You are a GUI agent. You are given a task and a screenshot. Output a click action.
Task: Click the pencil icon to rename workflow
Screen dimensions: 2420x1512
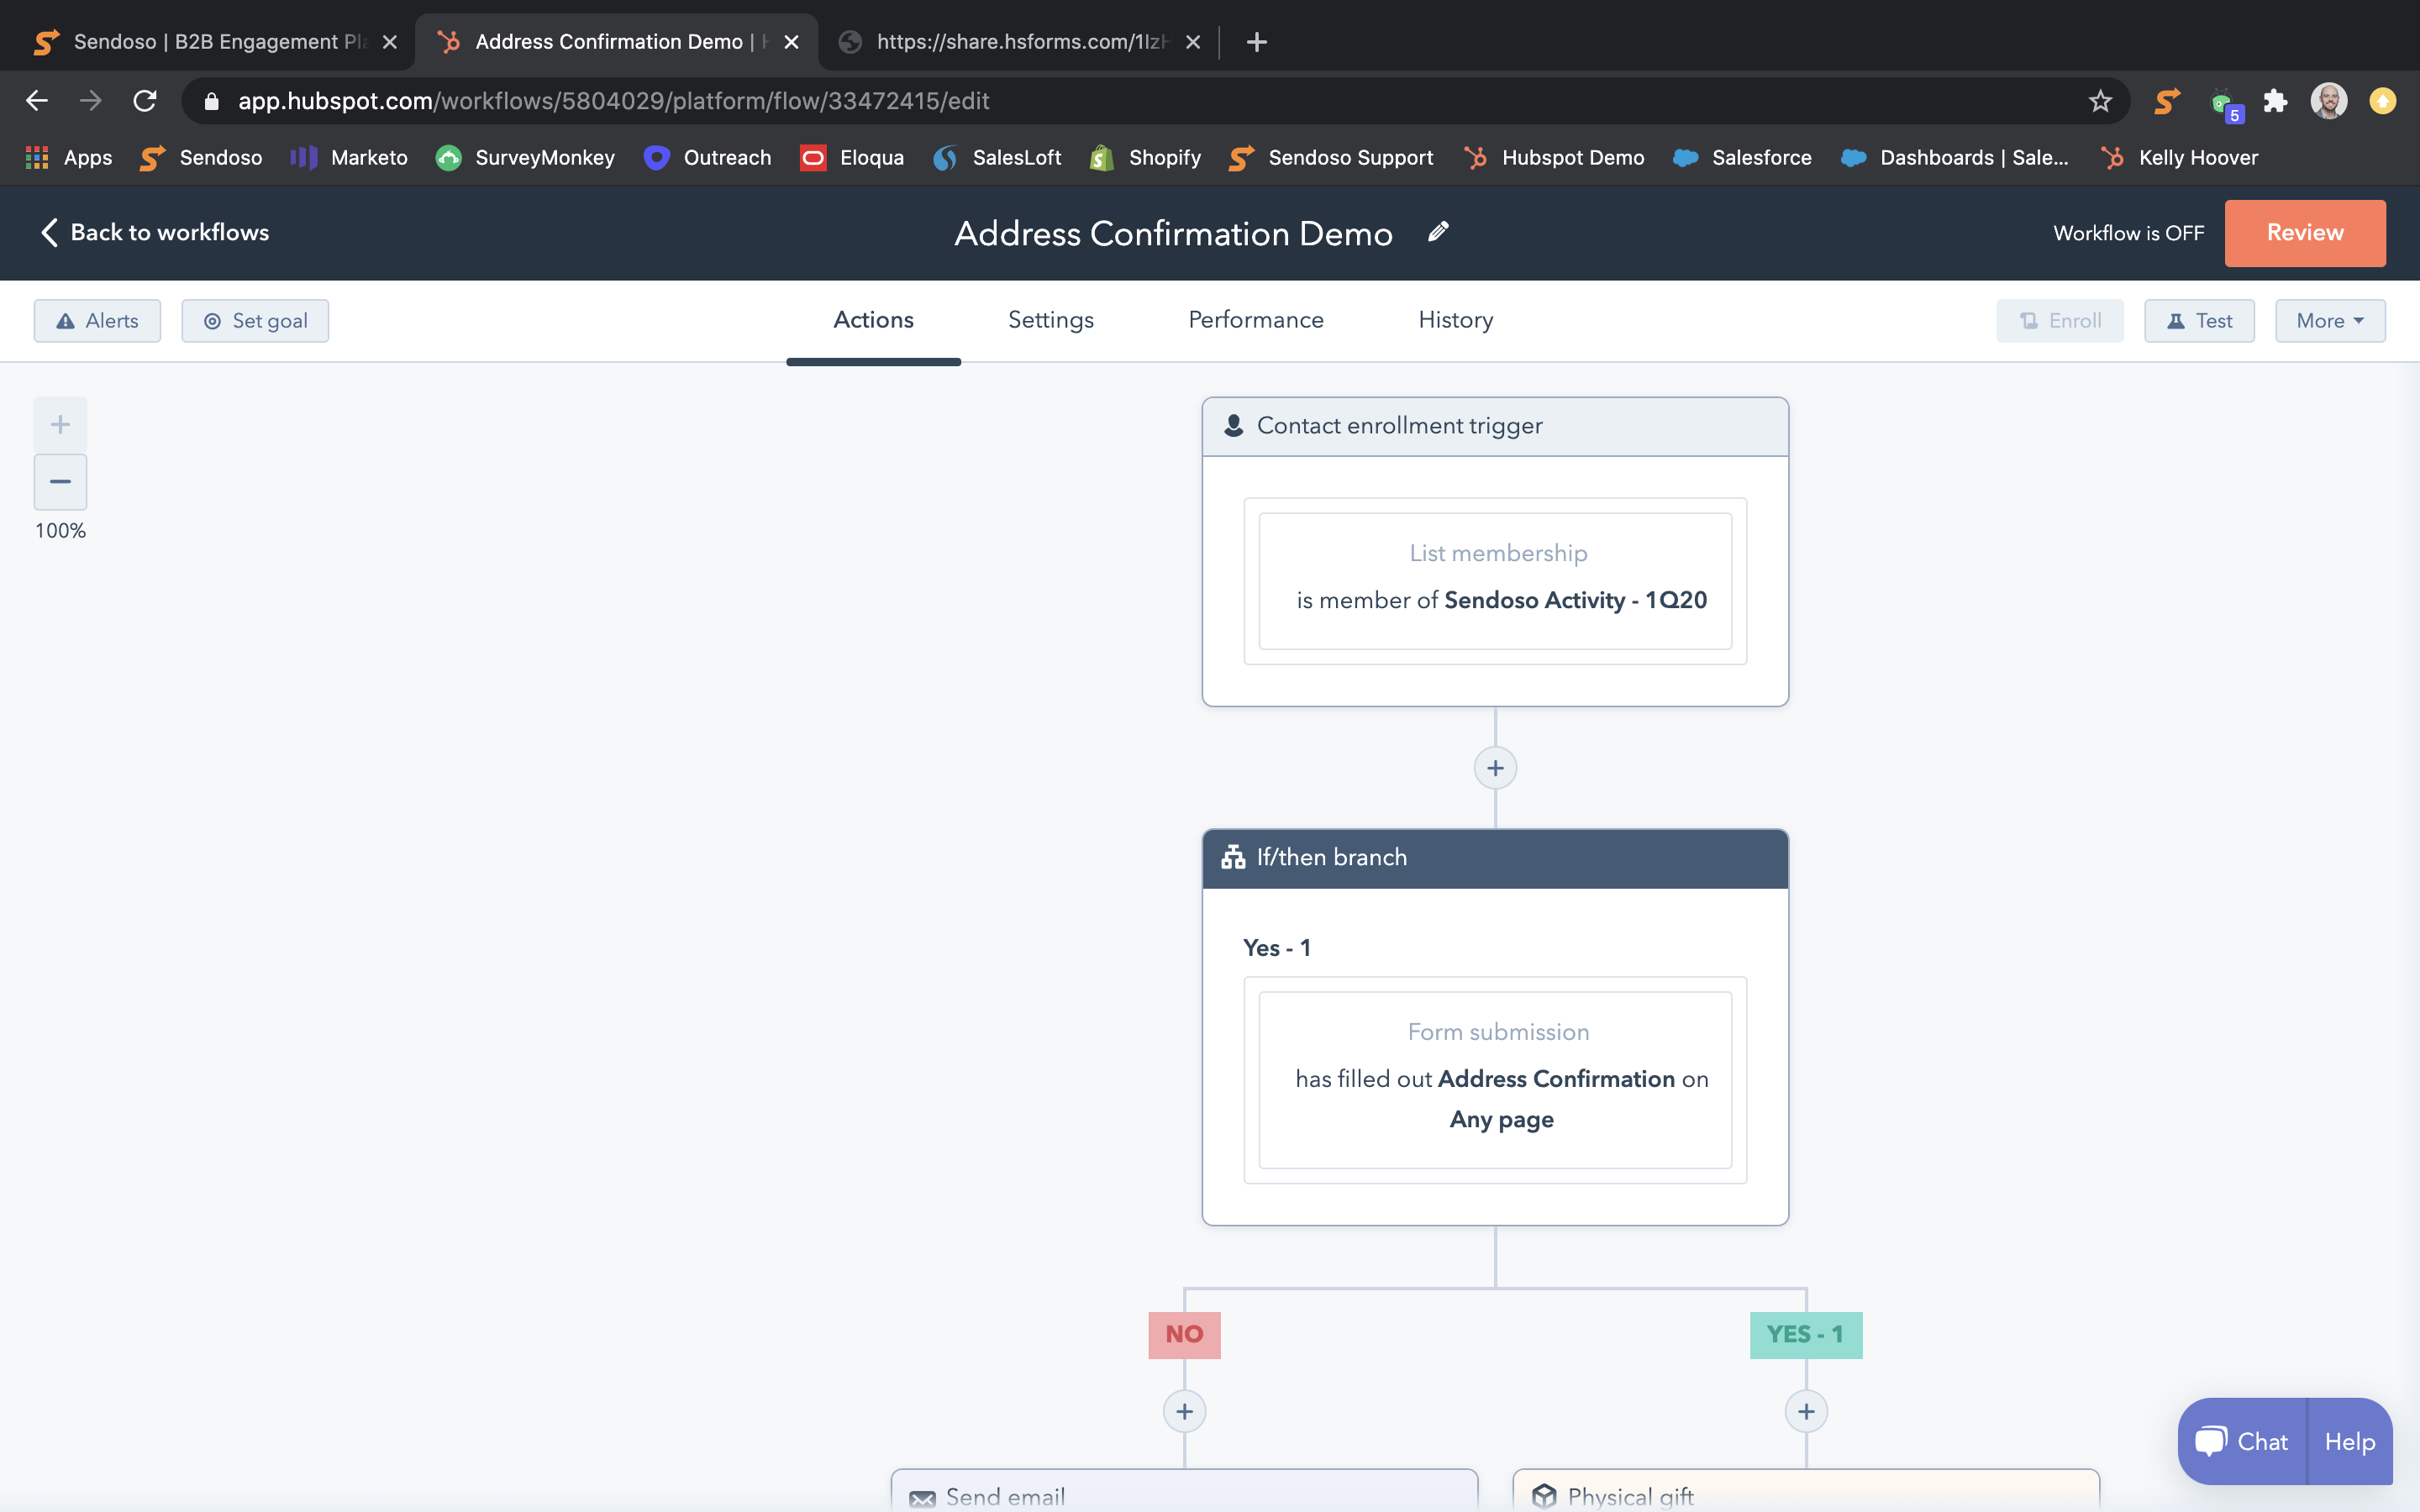tap(1438, 232)
